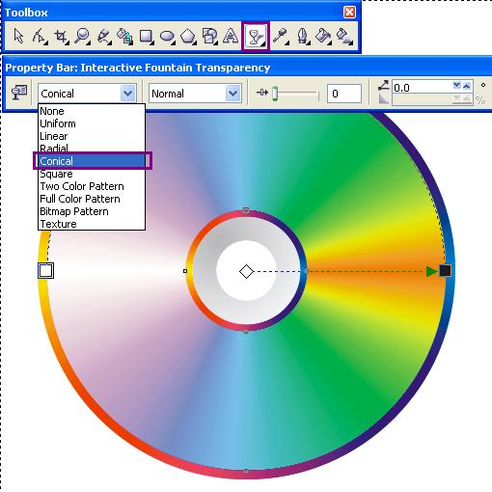Screen dimensions: 492x492
Task: Choose Uniform from transparency type list
Action: tap(92, 123)
